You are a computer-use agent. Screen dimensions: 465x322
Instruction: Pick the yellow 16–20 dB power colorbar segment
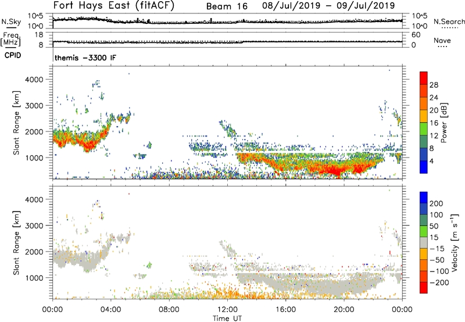click(424, 116)
